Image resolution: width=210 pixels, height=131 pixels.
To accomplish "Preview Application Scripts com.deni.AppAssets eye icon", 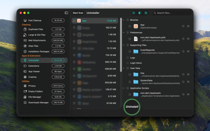I will 188,94.
